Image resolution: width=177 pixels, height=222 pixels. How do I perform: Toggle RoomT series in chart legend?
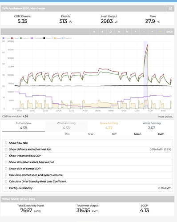coord(48,38)
